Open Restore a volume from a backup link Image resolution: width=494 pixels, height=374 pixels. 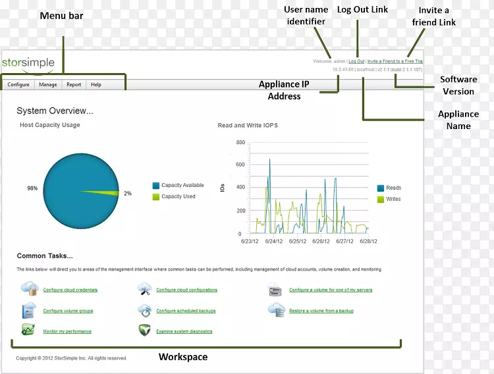(321, 311)
